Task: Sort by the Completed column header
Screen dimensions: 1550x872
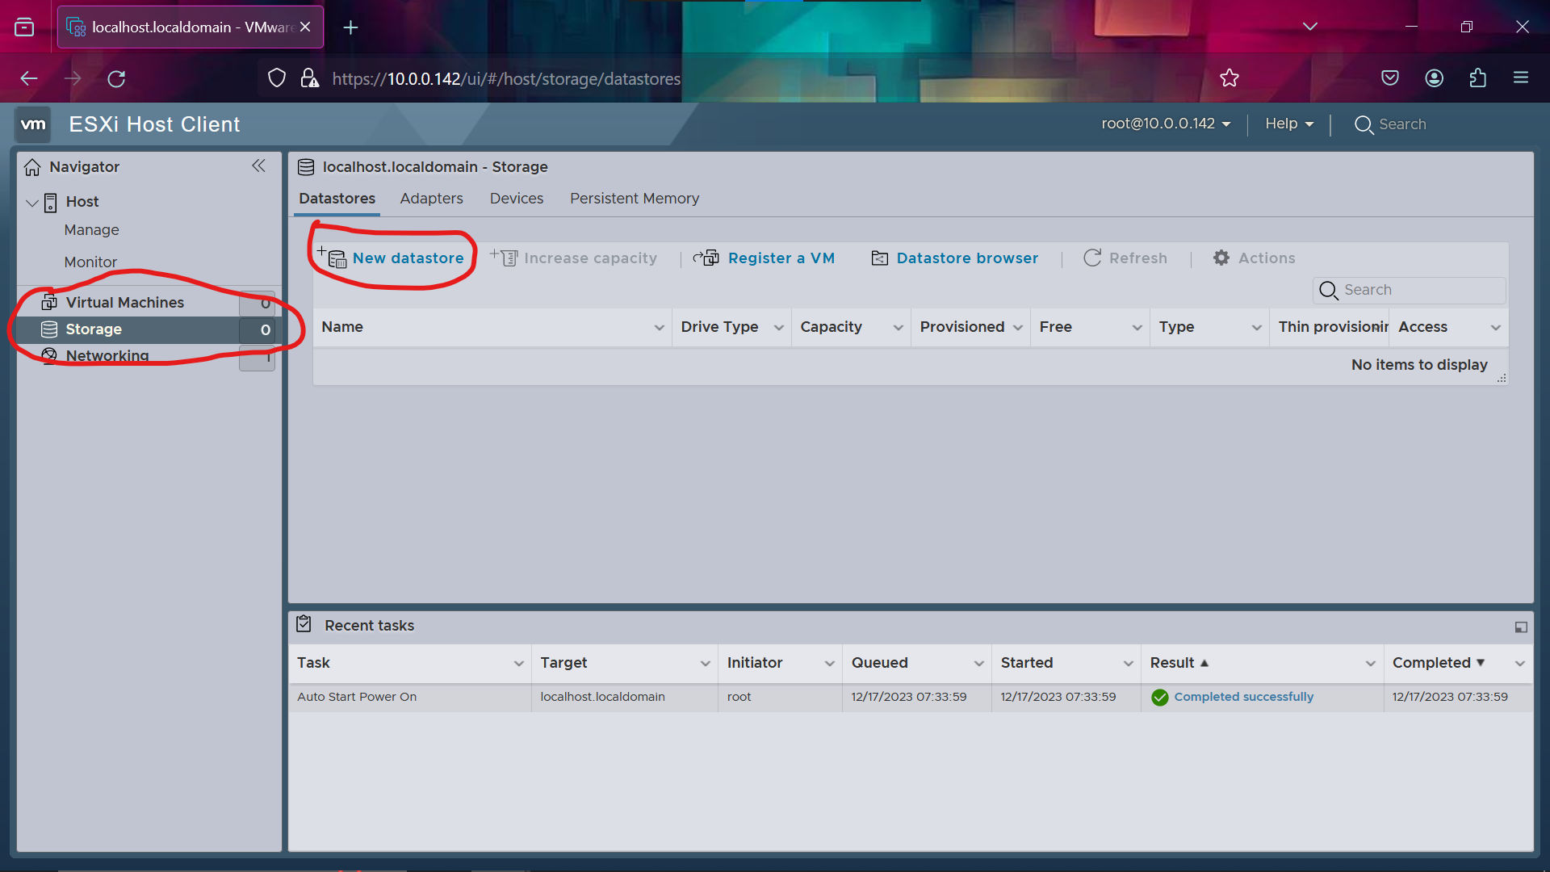Action: click(1431, 663)
